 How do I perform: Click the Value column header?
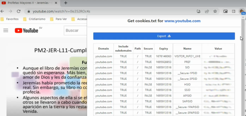218,48
